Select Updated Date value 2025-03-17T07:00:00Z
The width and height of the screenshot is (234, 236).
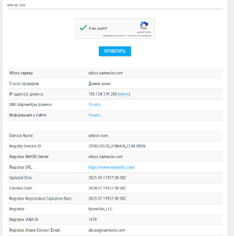107,178
